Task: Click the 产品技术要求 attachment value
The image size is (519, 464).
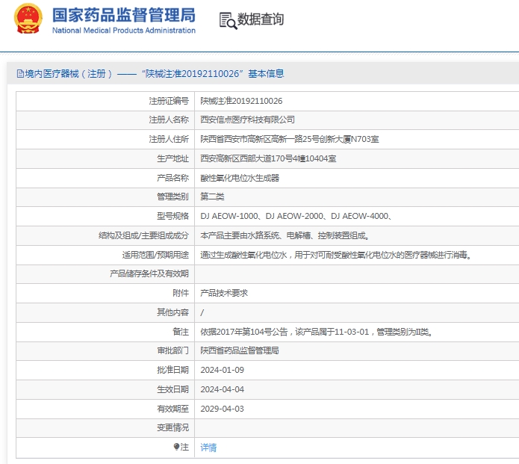Action: 224,293
